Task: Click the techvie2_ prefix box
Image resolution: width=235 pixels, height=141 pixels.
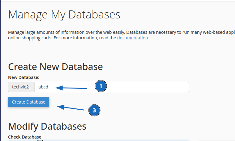Action: [x=21, y=87]
